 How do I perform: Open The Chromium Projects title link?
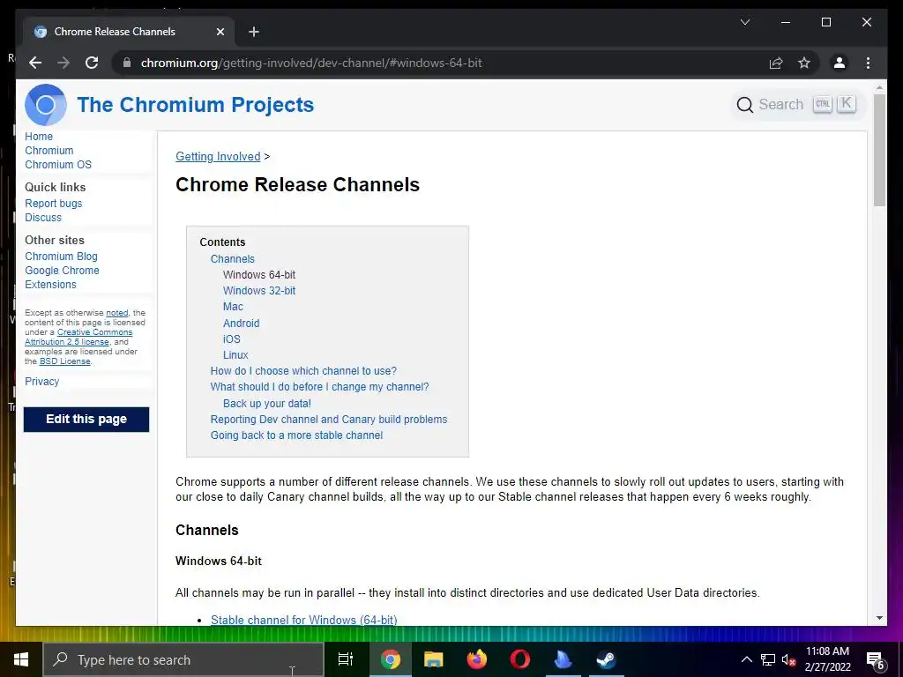(x=195, y=105)
